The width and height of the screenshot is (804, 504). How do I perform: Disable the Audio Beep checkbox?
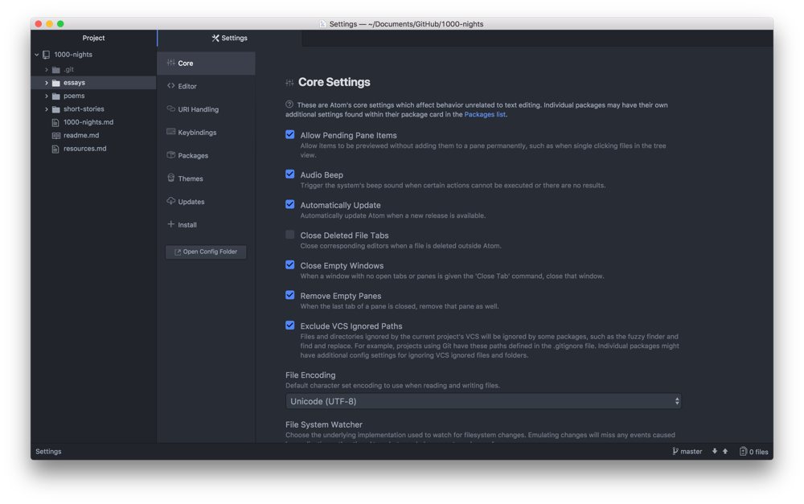coord(289,174)
